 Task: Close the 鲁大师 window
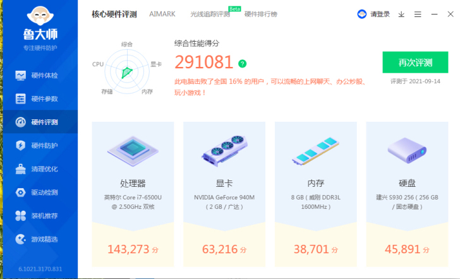click(451, 14)
